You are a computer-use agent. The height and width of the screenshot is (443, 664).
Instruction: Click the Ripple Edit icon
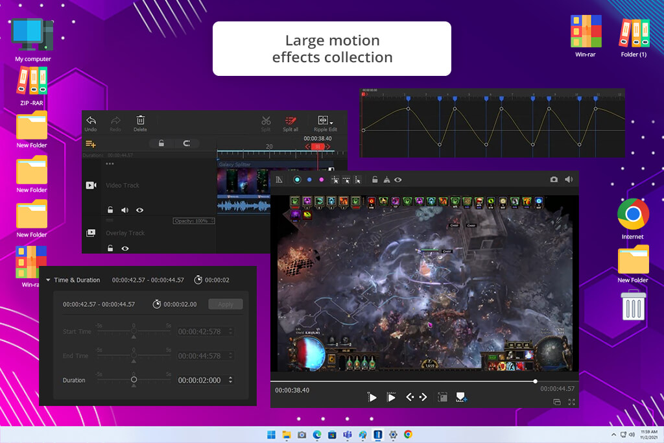coord(323,120)
